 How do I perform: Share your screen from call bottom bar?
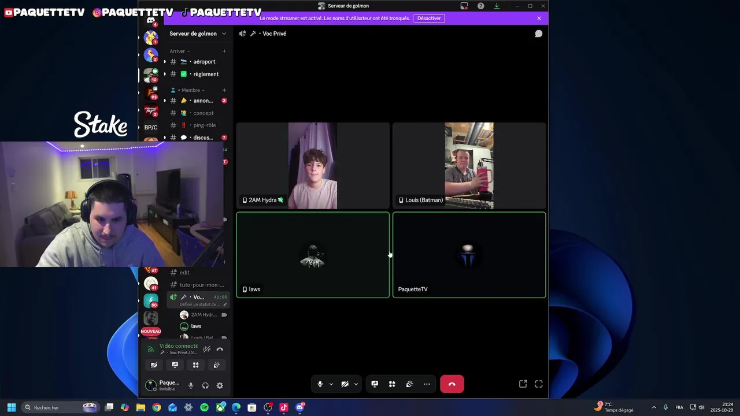click(375, 384)
